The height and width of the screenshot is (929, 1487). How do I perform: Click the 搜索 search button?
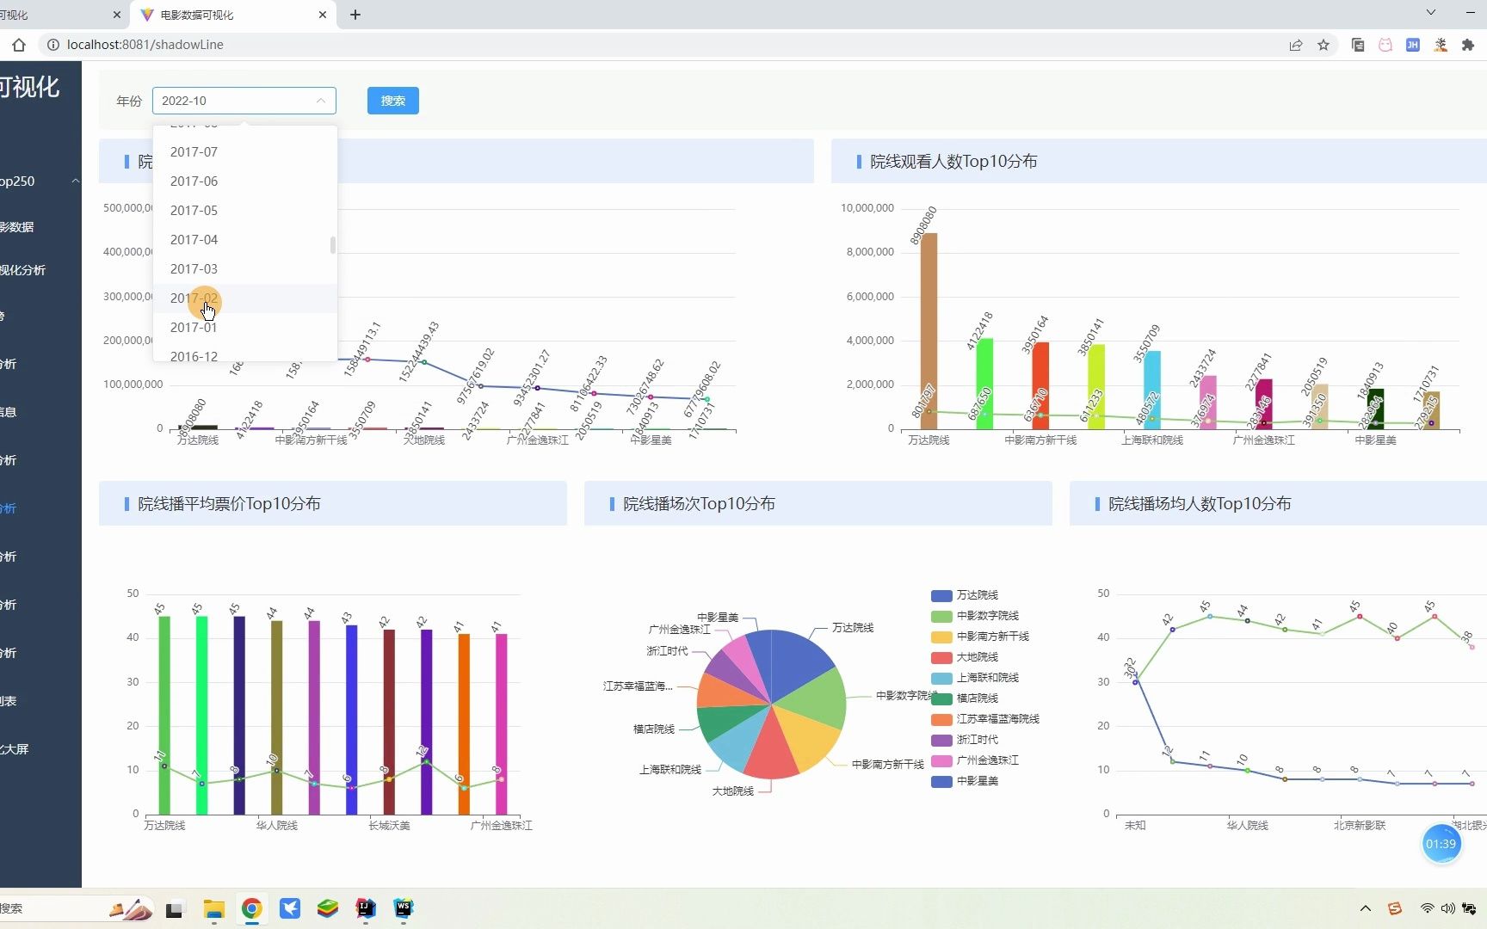point(393,101)
